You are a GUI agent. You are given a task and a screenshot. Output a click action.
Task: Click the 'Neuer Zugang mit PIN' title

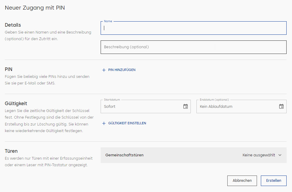pyautogui.click(x=35, y=8)
